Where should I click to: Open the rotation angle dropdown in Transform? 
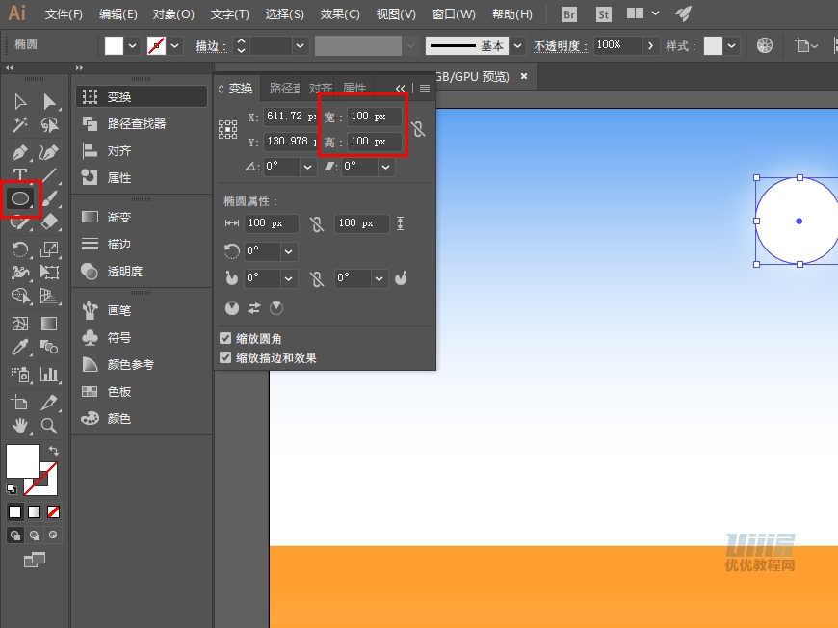tap(308, 167)
